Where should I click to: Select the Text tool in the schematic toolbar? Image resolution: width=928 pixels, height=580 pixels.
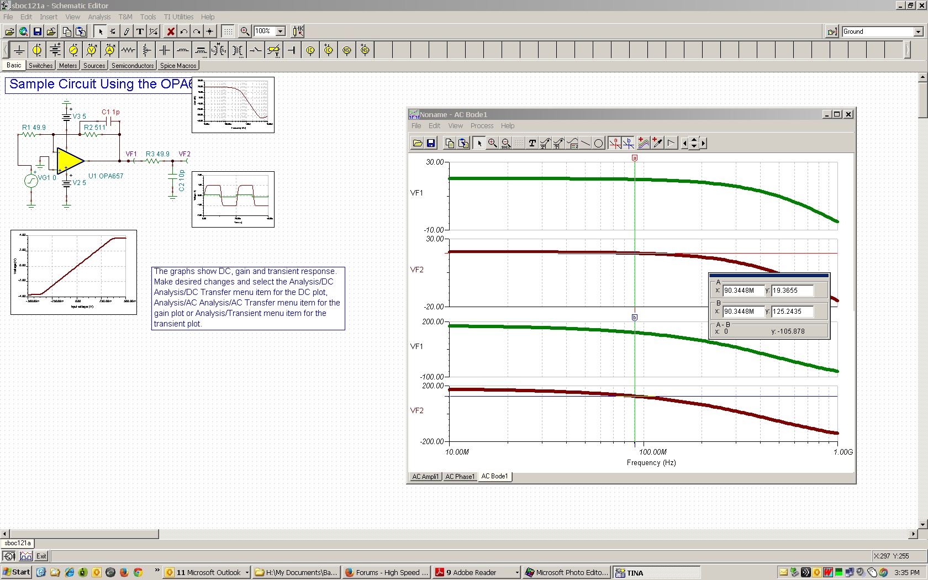(140, 31)
